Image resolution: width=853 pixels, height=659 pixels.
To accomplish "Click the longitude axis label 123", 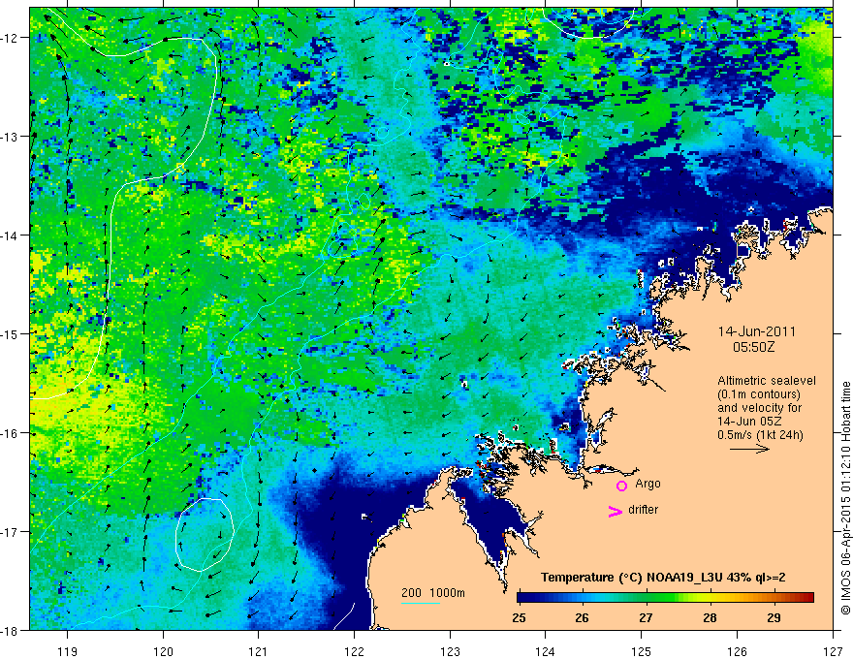I will (x=450, y=651).
